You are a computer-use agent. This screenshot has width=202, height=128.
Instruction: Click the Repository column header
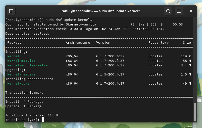click(158, 42)
